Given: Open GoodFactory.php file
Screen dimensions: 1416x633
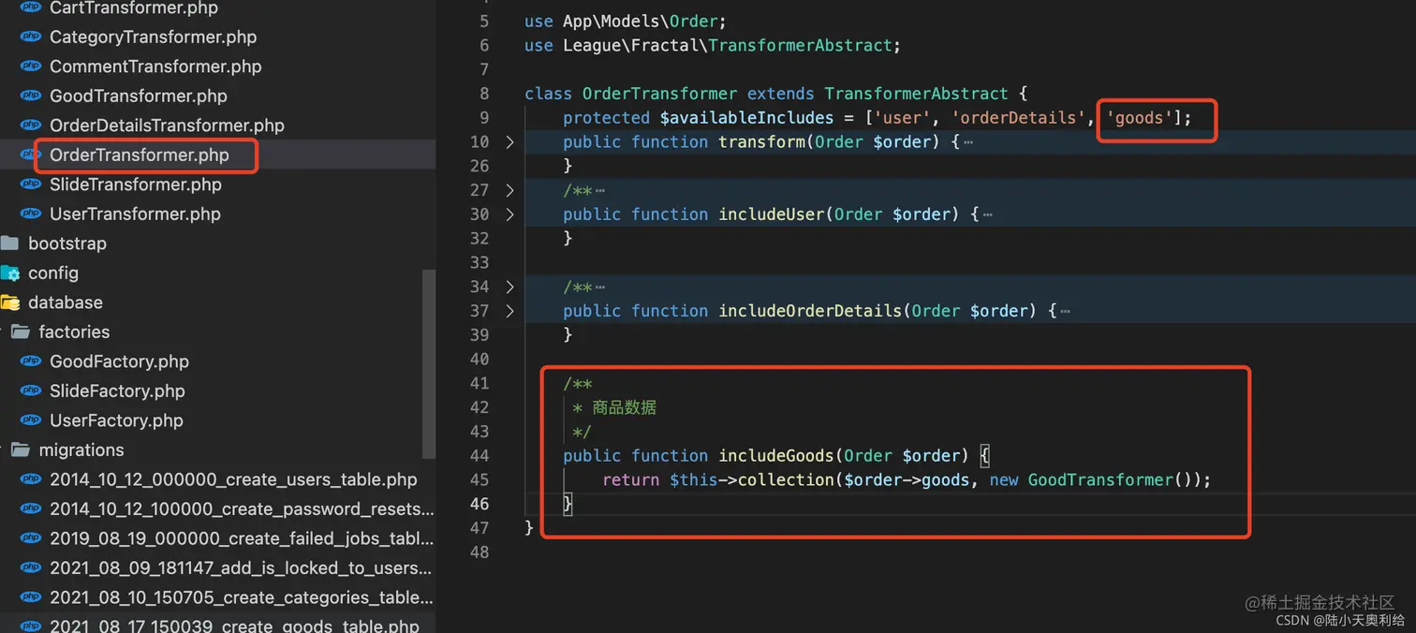Looking at the screenshot, I should point(119,361).
